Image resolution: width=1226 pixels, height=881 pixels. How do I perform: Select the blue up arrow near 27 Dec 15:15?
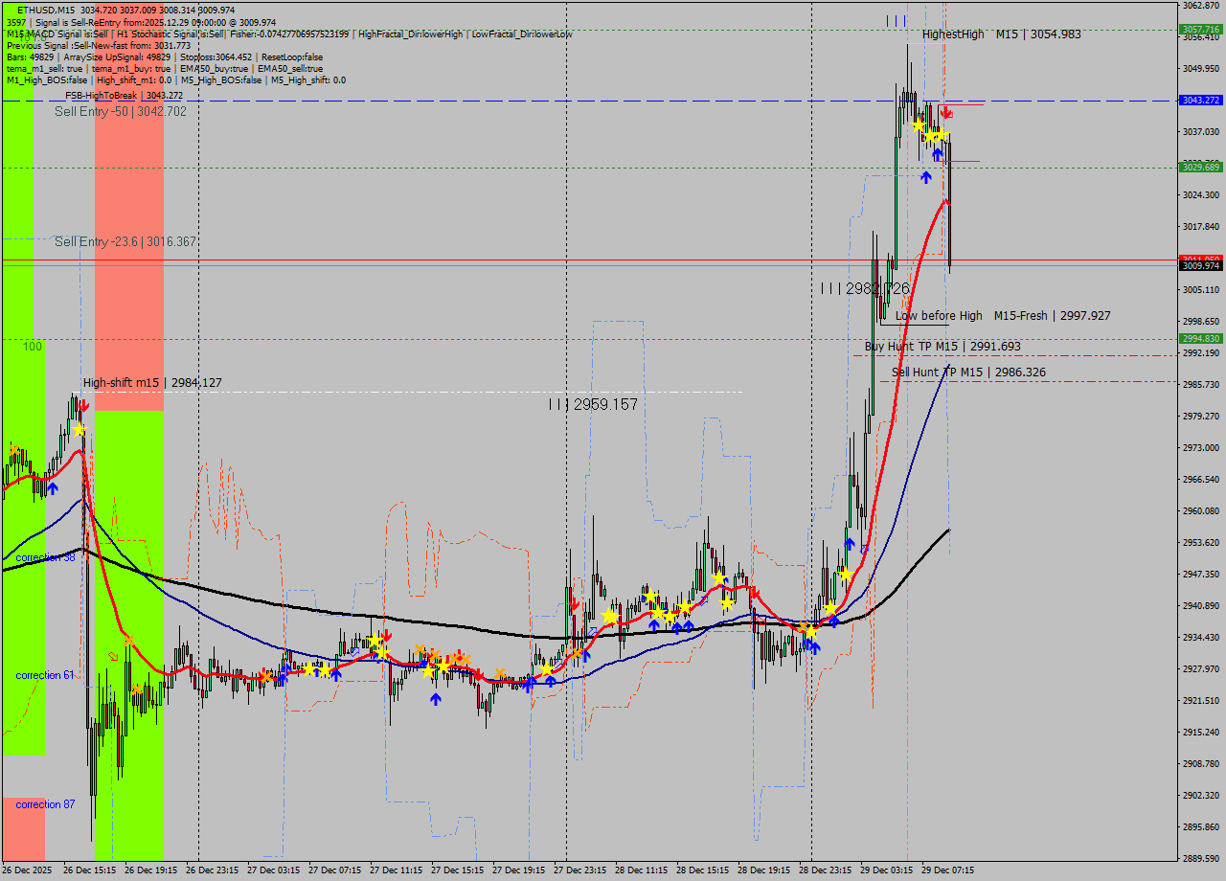[437, 698]
